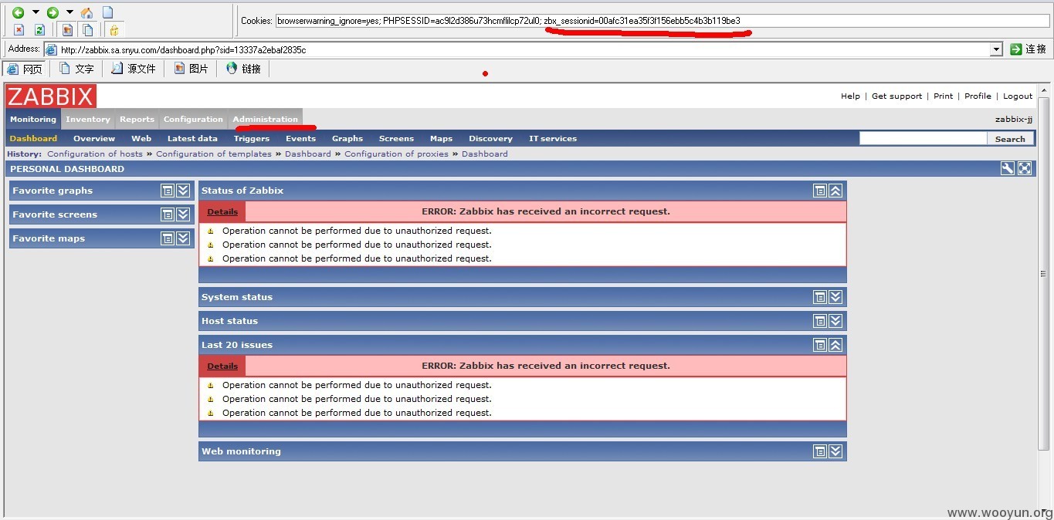
Task: Click the Zabbix search input field
Action: (x=923, y=139)
